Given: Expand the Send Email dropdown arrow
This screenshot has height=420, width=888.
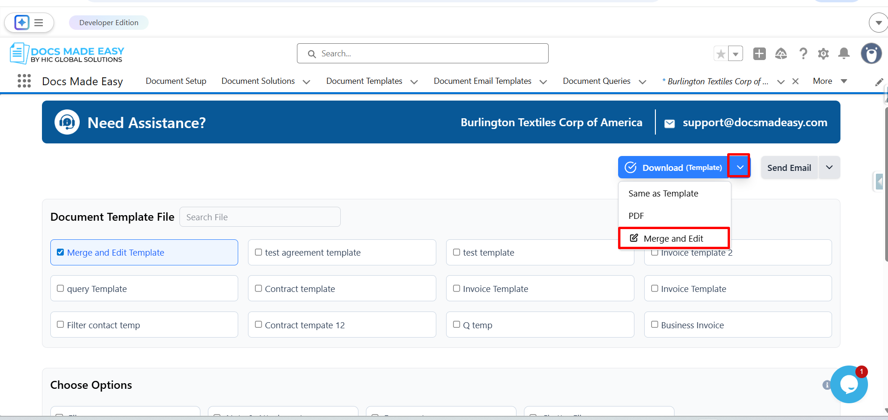Looking at the screenshot, I should [829, 168].
